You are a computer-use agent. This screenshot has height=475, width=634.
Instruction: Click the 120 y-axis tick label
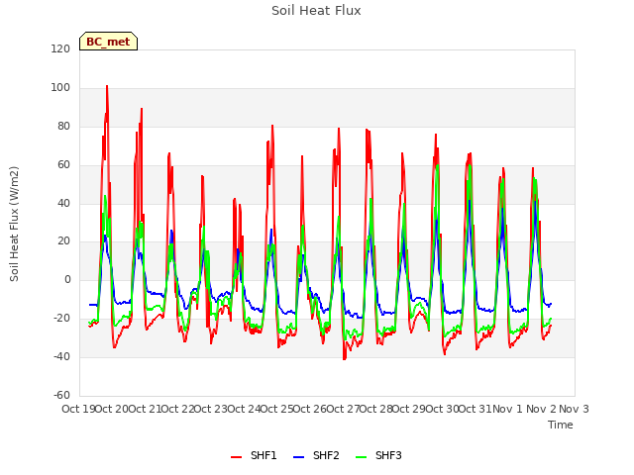tap(60, 49)
